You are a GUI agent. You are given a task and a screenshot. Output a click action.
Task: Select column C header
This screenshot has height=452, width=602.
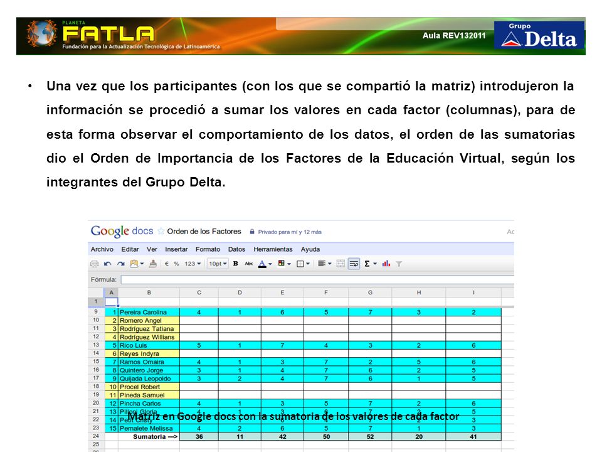[x=199, y=293]
